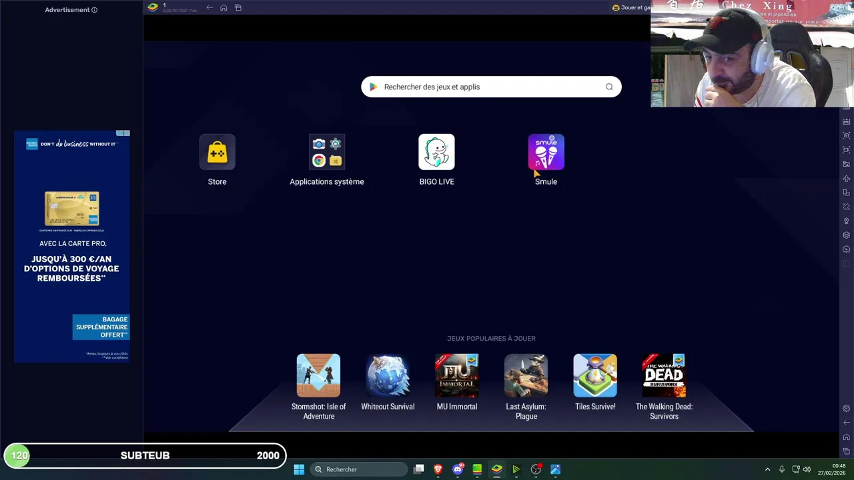Open Last Asylum: Plague game tile
Screen dimensions: 854x480
(x=526, y=375)
